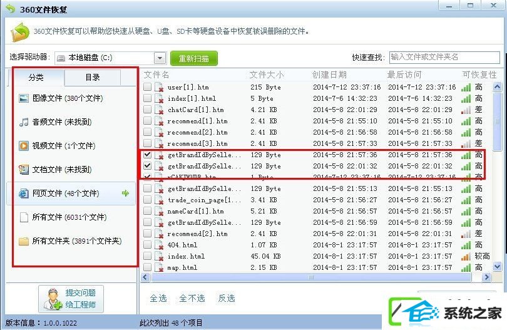Click the 快速查找 search input field

444,57
